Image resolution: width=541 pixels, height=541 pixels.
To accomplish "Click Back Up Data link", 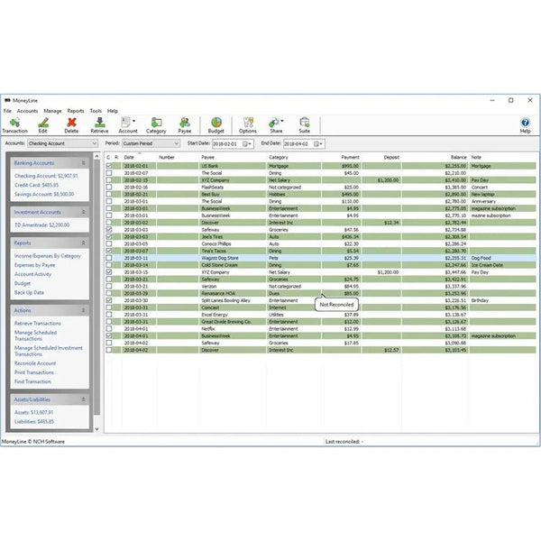I will tap(29, 292).
